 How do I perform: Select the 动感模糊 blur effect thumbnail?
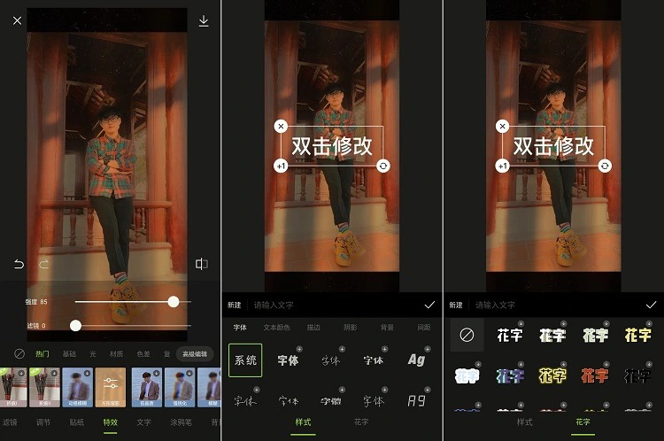pos(78,387)
